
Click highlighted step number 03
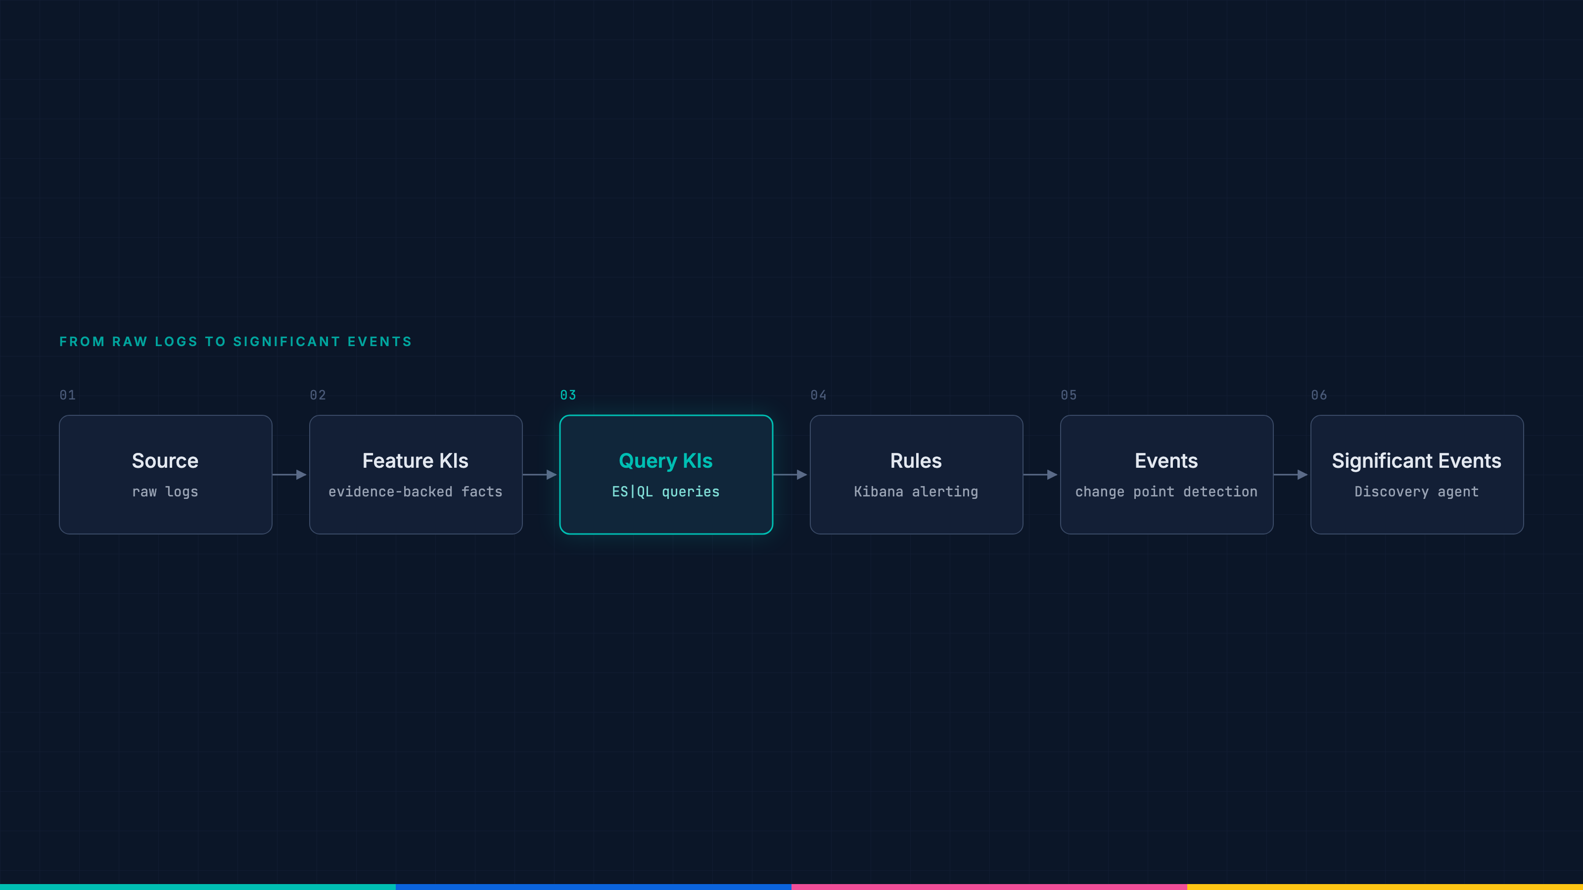click(x=568, y=395)
